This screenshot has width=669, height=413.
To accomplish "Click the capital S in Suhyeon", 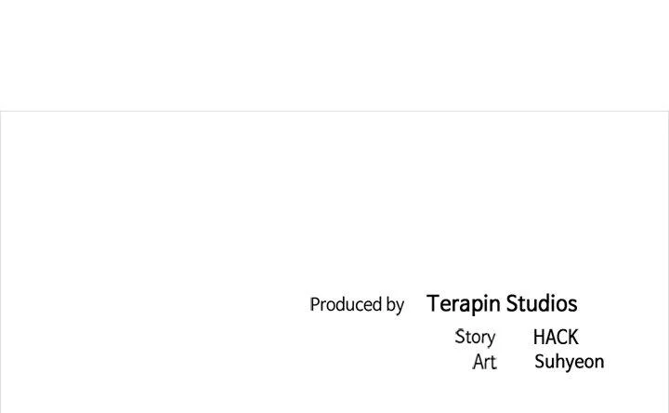I will (540, 362).
